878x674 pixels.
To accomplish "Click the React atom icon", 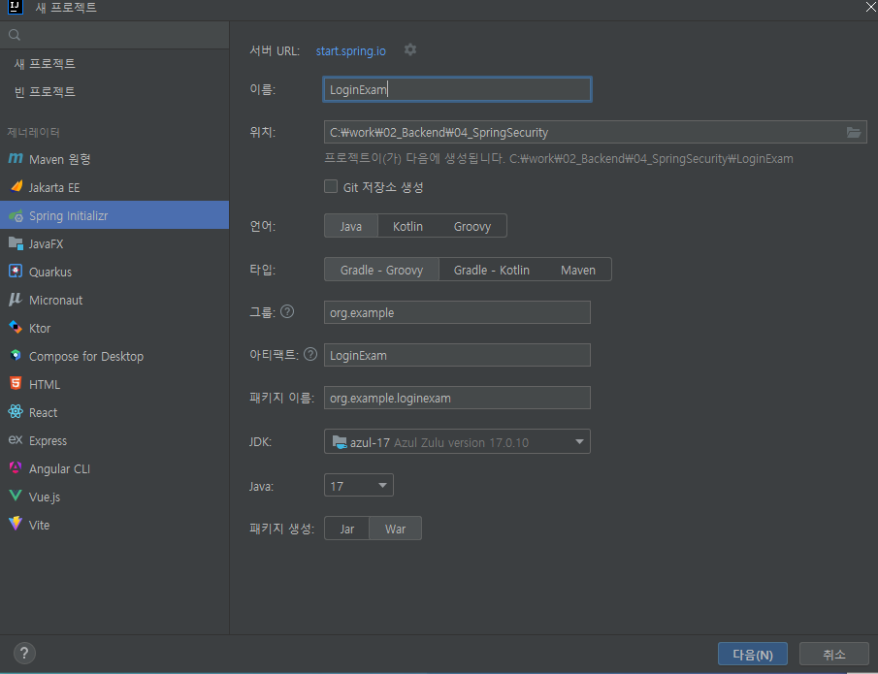I will [x=16, y=412].
